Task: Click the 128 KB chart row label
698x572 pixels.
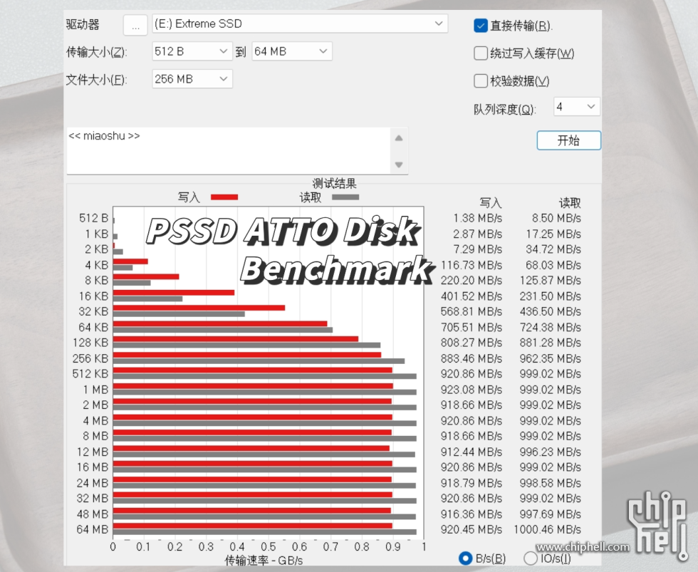Action: 90,343
